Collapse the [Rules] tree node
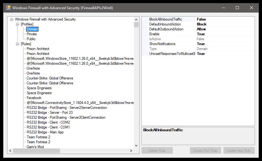 coord(17,44)
